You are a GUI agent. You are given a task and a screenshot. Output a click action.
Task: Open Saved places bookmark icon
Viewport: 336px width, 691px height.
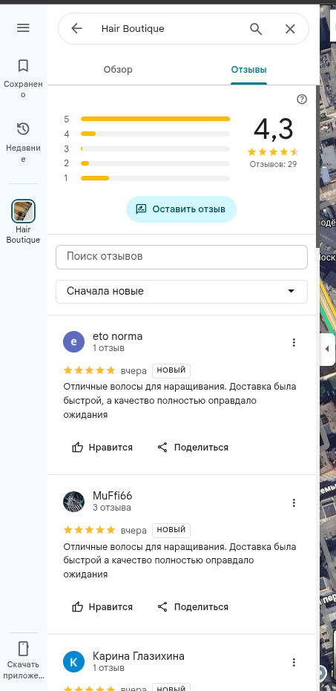point(23,65)
